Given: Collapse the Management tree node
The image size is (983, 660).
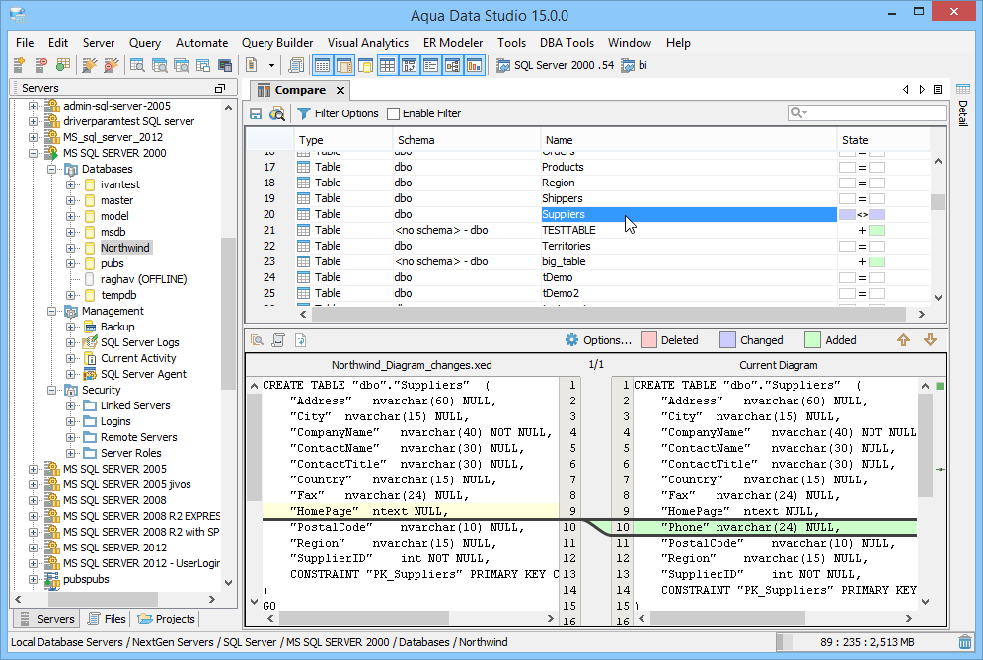Looking at the screenshot, I should pyautogui.click(x=52, y=311).
